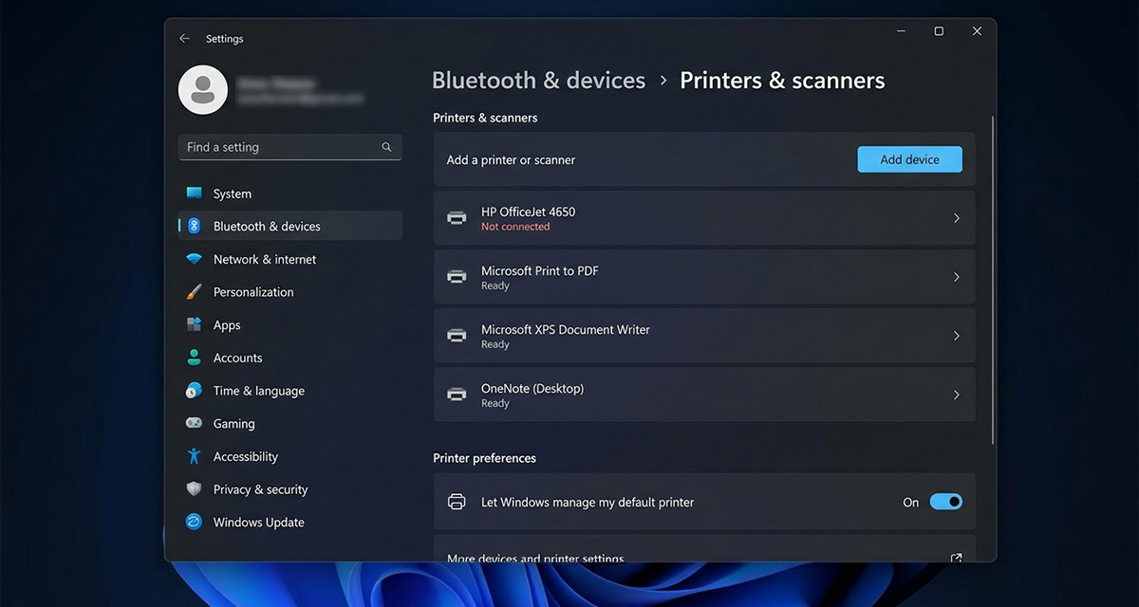The width and height of the screenshot is (1139, 607).
Task: Go to Network & internet settings
Action: coord(289,259)
